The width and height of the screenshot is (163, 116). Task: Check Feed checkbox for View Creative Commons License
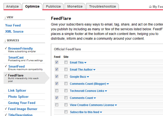57,105
